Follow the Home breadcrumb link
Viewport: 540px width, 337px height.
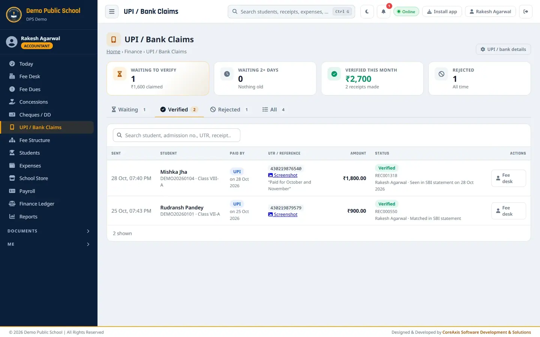pyautogui.click(x=113, y=52)
